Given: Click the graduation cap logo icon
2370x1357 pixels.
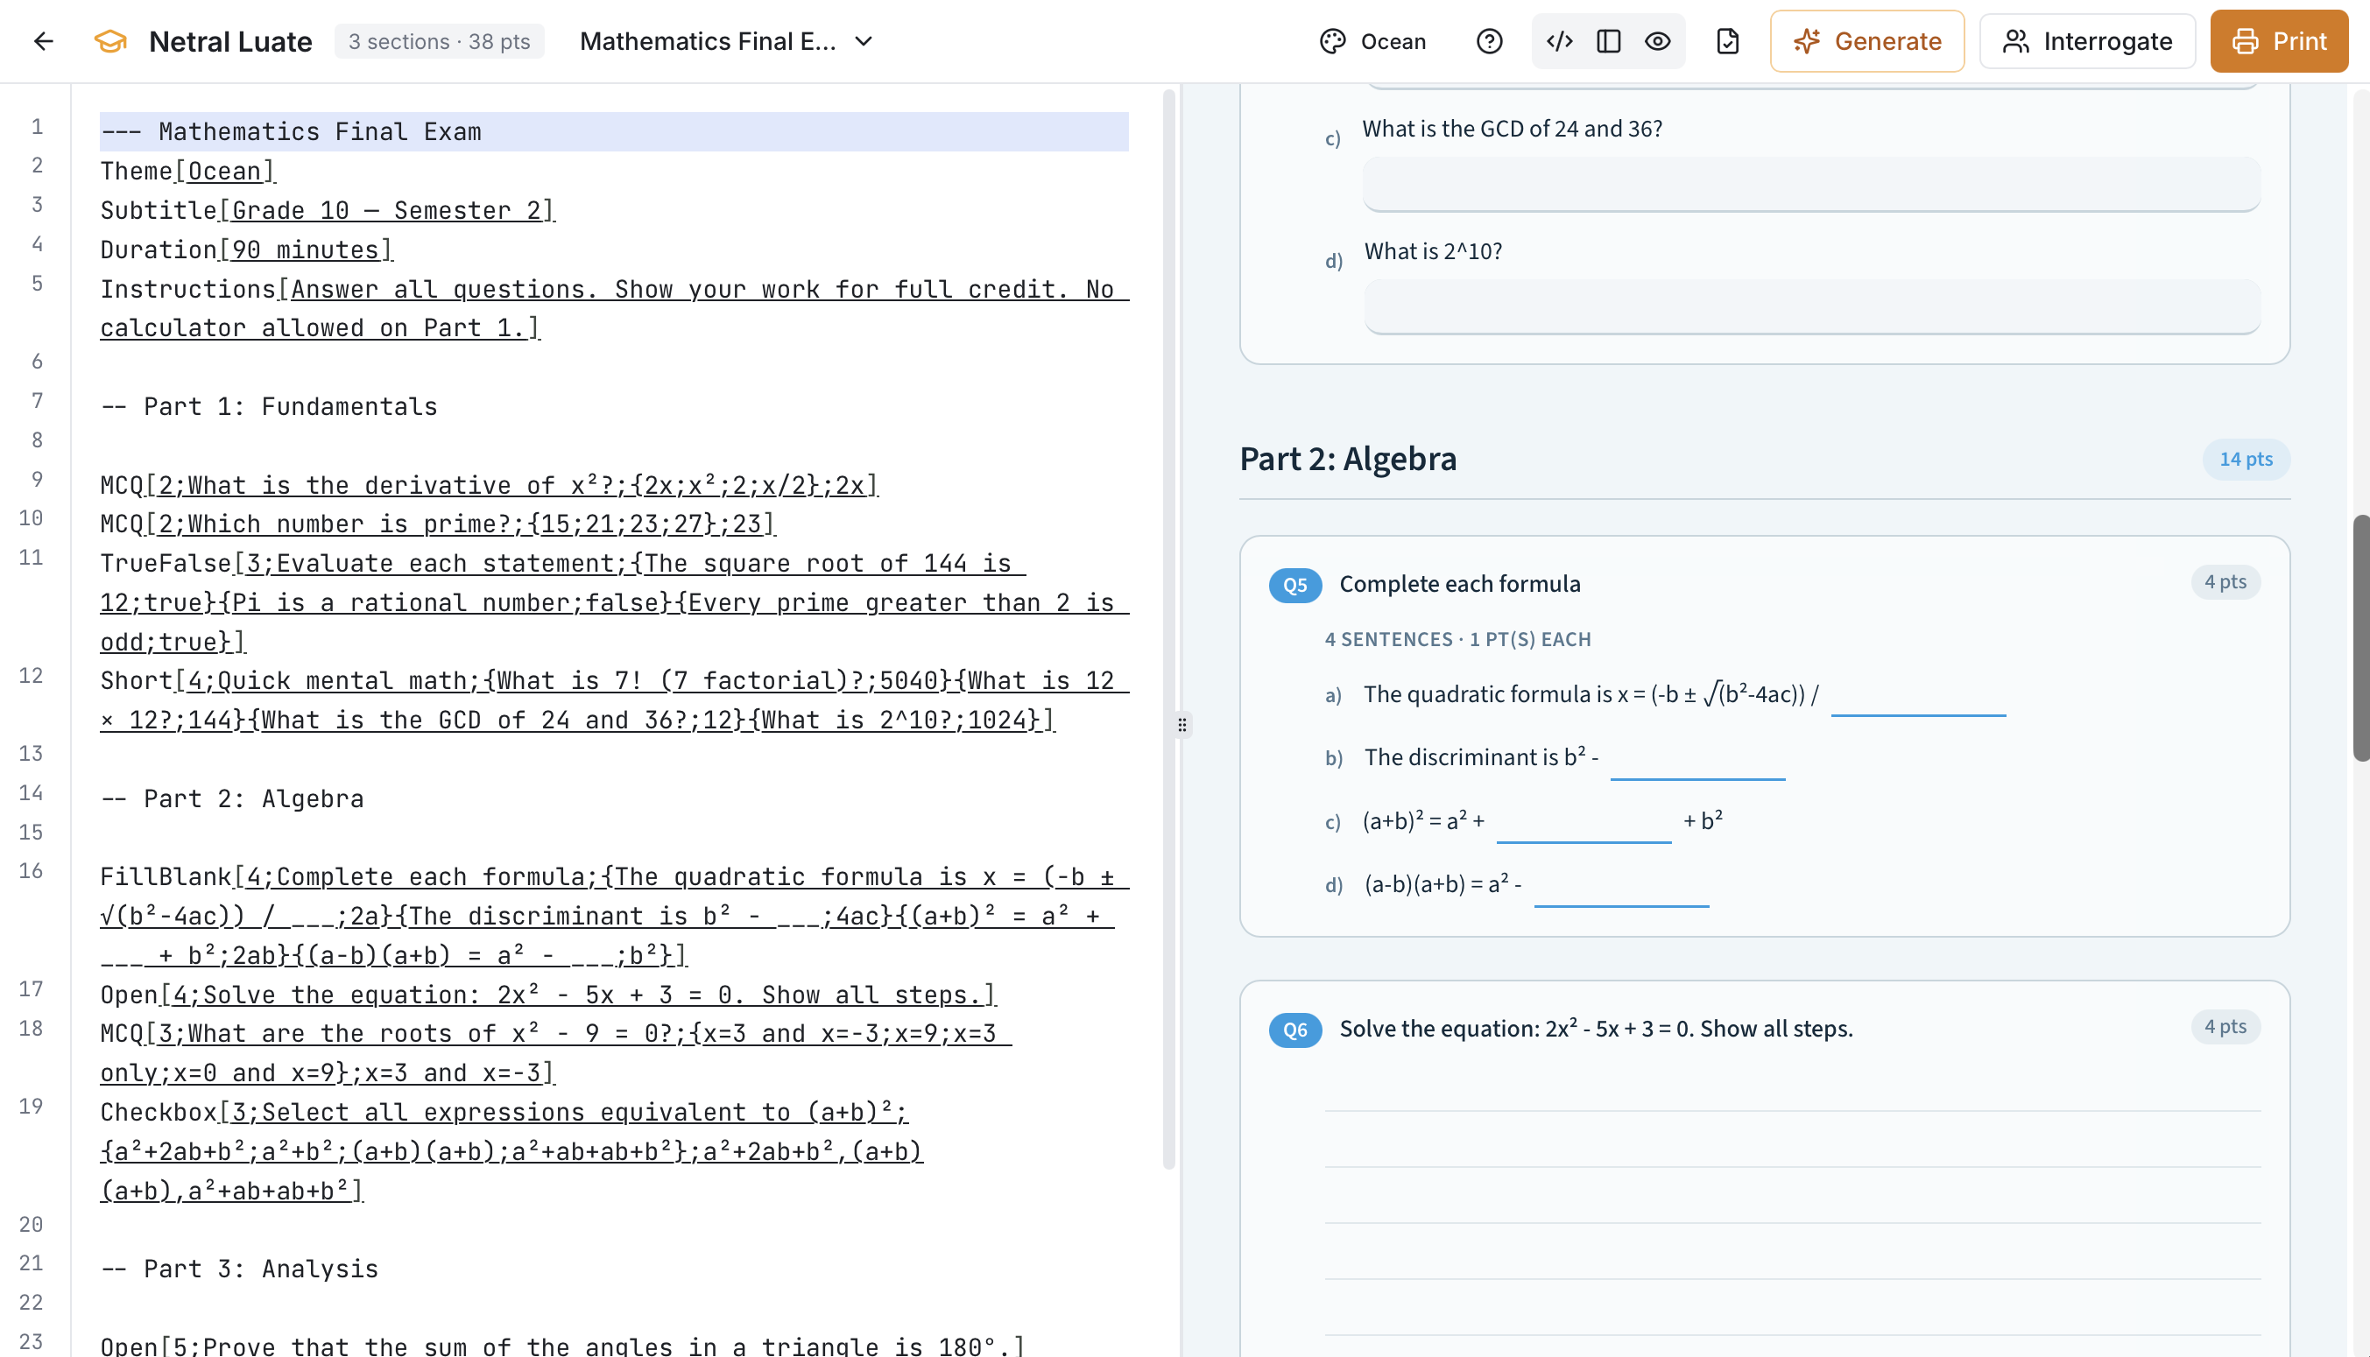Looking at the screenshot, I should pos(110,41).
